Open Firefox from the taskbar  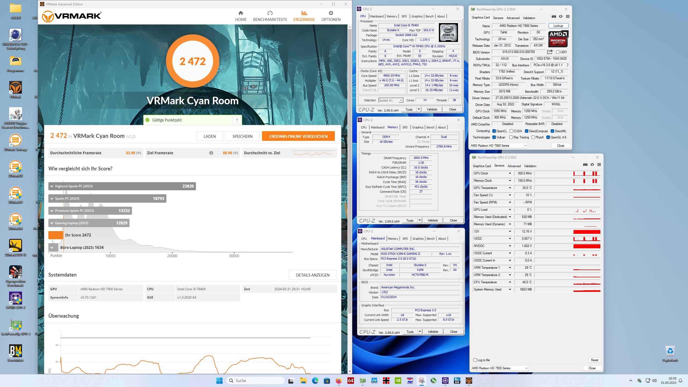coord(339,381)
